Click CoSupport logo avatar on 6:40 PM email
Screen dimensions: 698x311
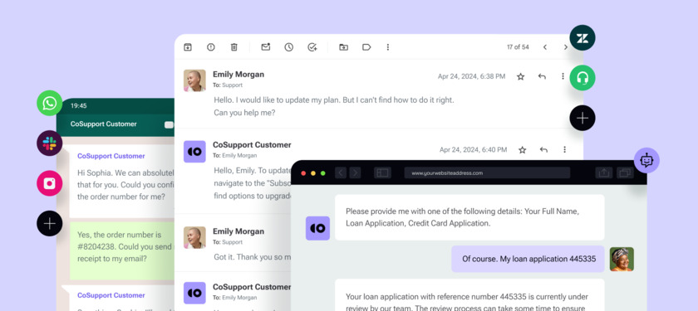[x=194, y=152]
